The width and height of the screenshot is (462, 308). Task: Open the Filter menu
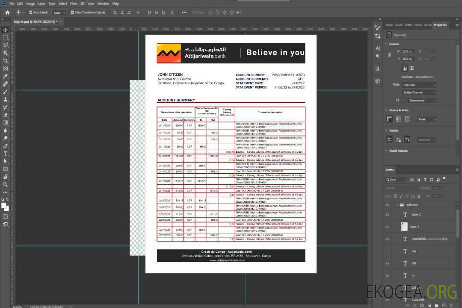click(x=74, y=3)
